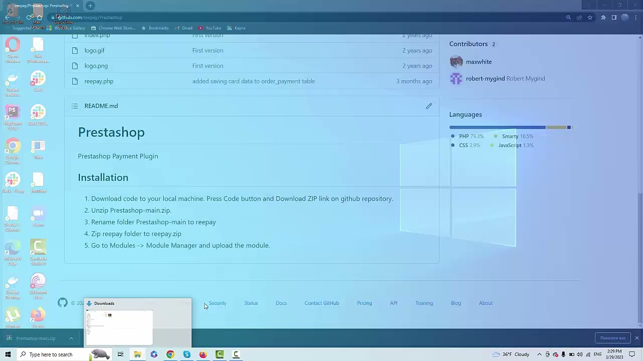Click 'Показати все' downloads button
Viewport: 643px width, 361px height.
pyautogui.click(x=613, y=338)
